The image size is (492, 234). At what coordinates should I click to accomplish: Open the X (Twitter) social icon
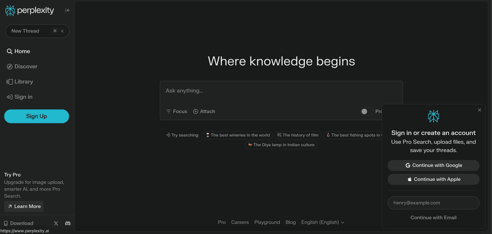(56, 224)
